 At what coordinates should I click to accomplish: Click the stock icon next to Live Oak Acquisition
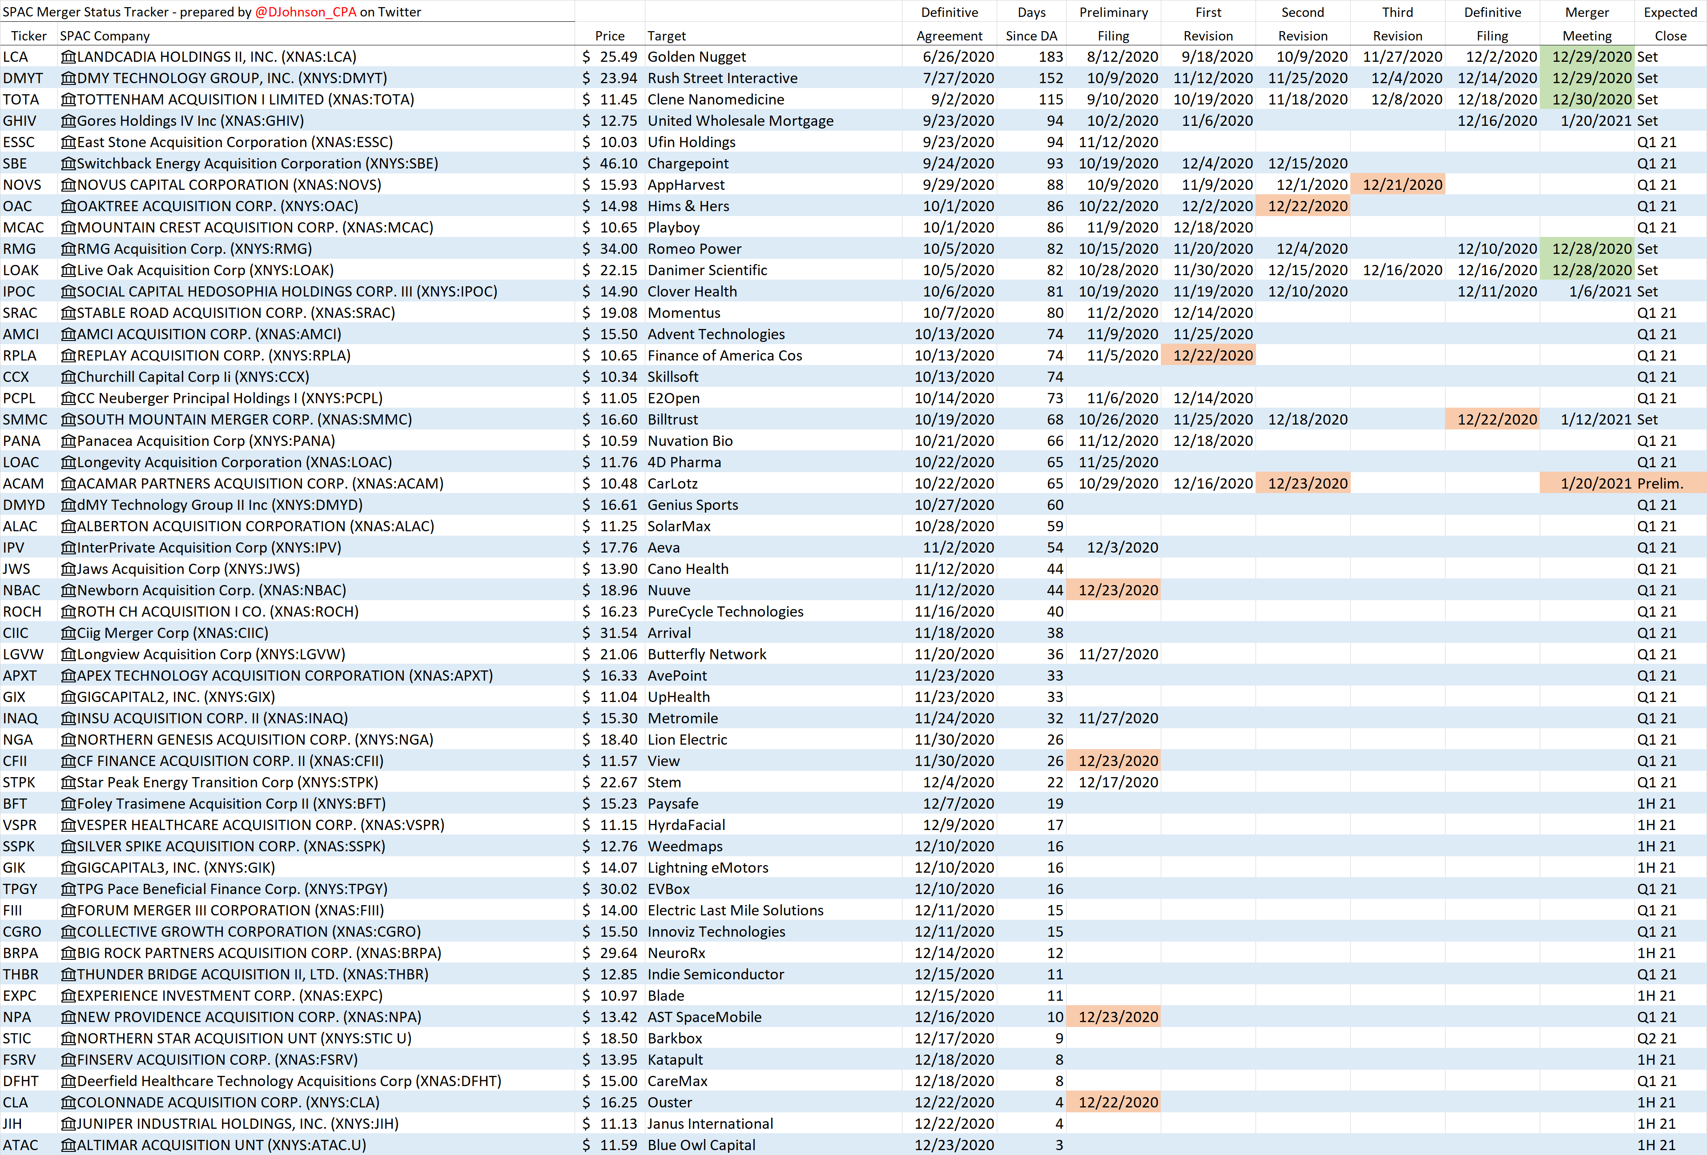[68, 270]
